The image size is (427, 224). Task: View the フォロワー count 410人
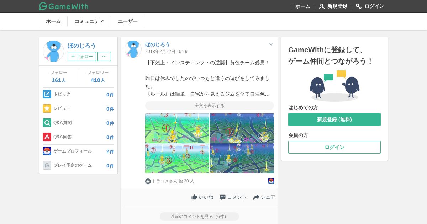click(98, 80)
